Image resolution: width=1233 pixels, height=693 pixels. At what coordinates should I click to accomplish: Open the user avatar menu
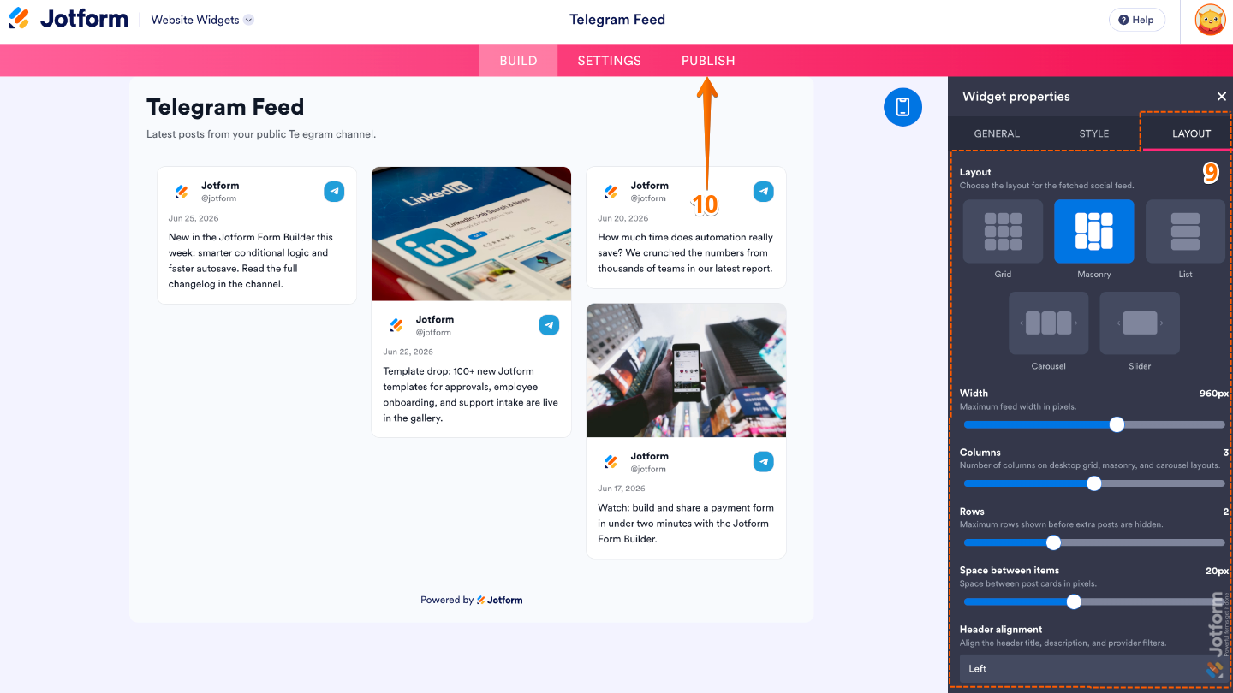coord(1210,20)
